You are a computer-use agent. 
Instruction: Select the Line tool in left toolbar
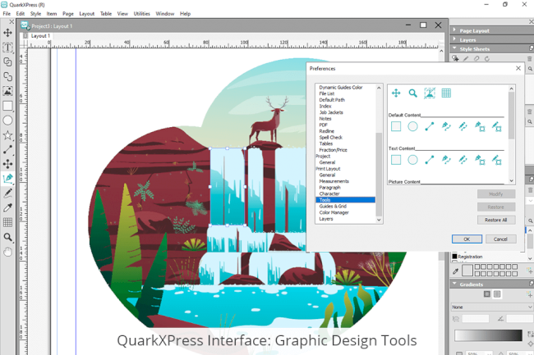(x=7, y=149)
